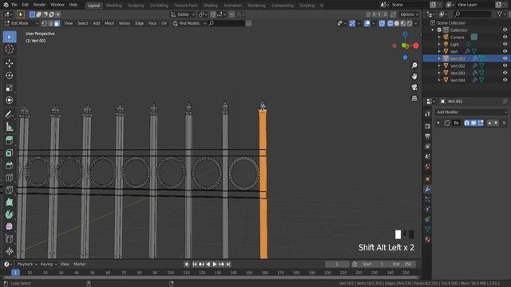Click the current frame number field

[337, 264]
